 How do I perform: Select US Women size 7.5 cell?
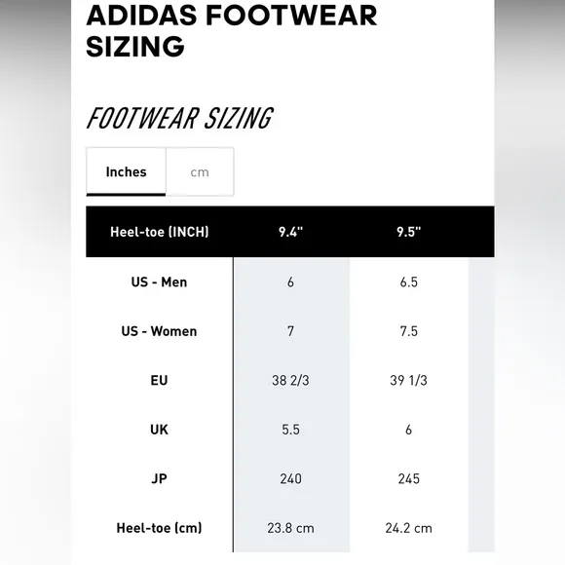coord(408,331)
